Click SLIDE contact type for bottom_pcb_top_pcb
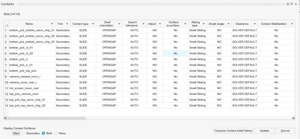This screenshot has width=300, height=139. [83, 71]
